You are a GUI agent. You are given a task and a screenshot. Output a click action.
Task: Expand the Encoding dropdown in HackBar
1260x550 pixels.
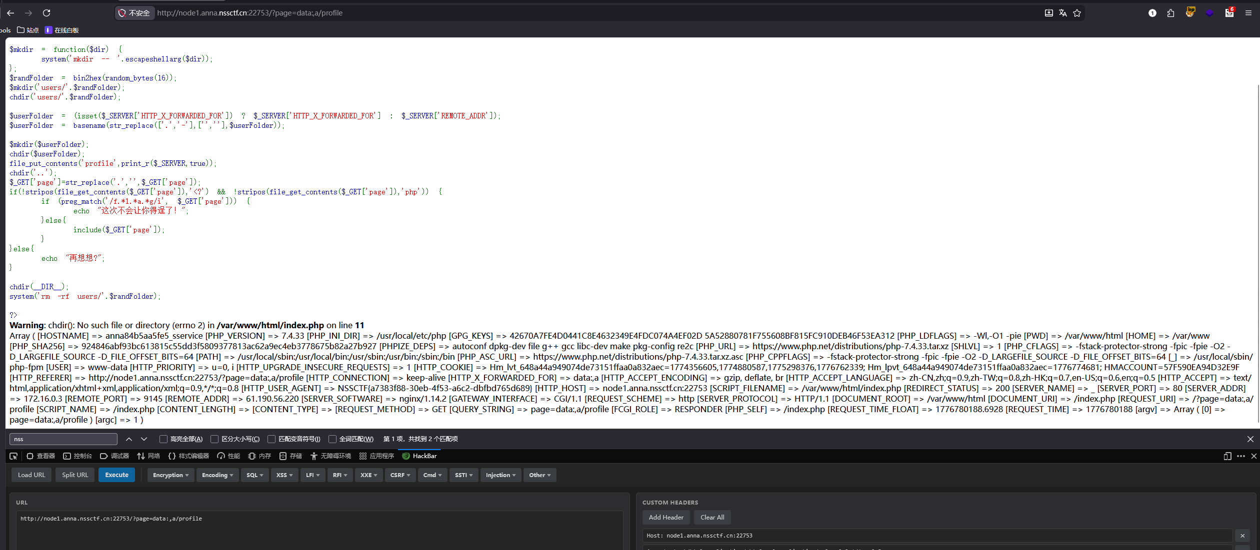click(x=217, y=475)
